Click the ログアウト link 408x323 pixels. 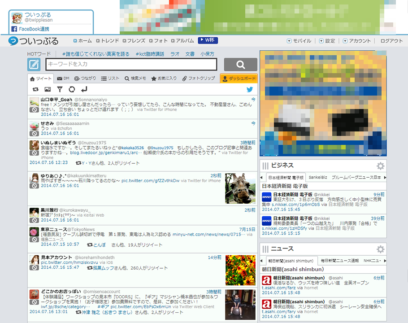(x=391, y=41)
